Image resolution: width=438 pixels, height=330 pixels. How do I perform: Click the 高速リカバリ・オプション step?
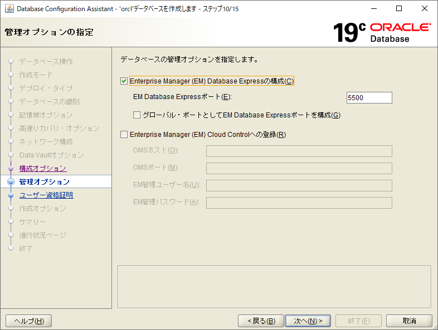(59, 129)
